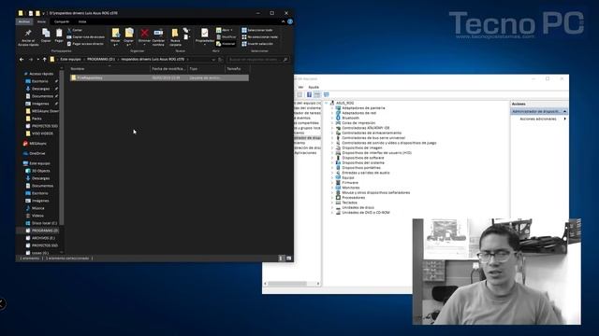The image size is (599, 336).
Task: Collapse the ASUS_ROG root node
Action: click(327, 104)
